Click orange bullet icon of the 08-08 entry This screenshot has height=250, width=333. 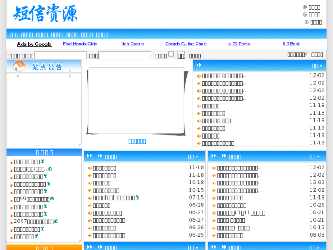point(214,236)
